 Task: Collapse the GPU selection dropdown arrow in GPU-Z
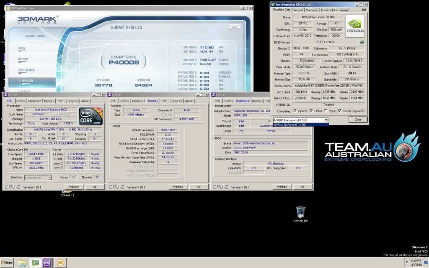326,120
